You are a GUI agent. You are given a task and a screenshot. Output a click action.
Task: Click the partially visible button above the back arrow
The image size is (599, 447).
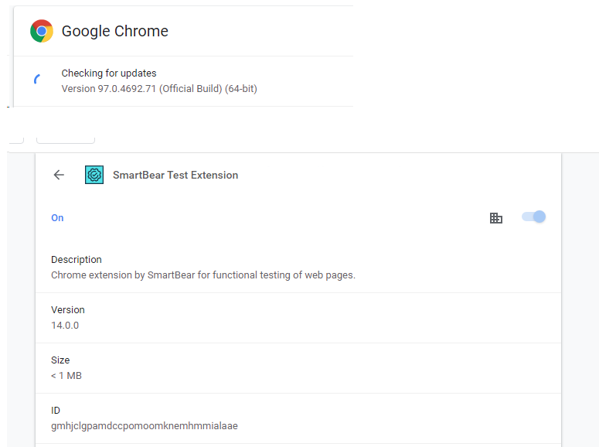coord(66,139)
